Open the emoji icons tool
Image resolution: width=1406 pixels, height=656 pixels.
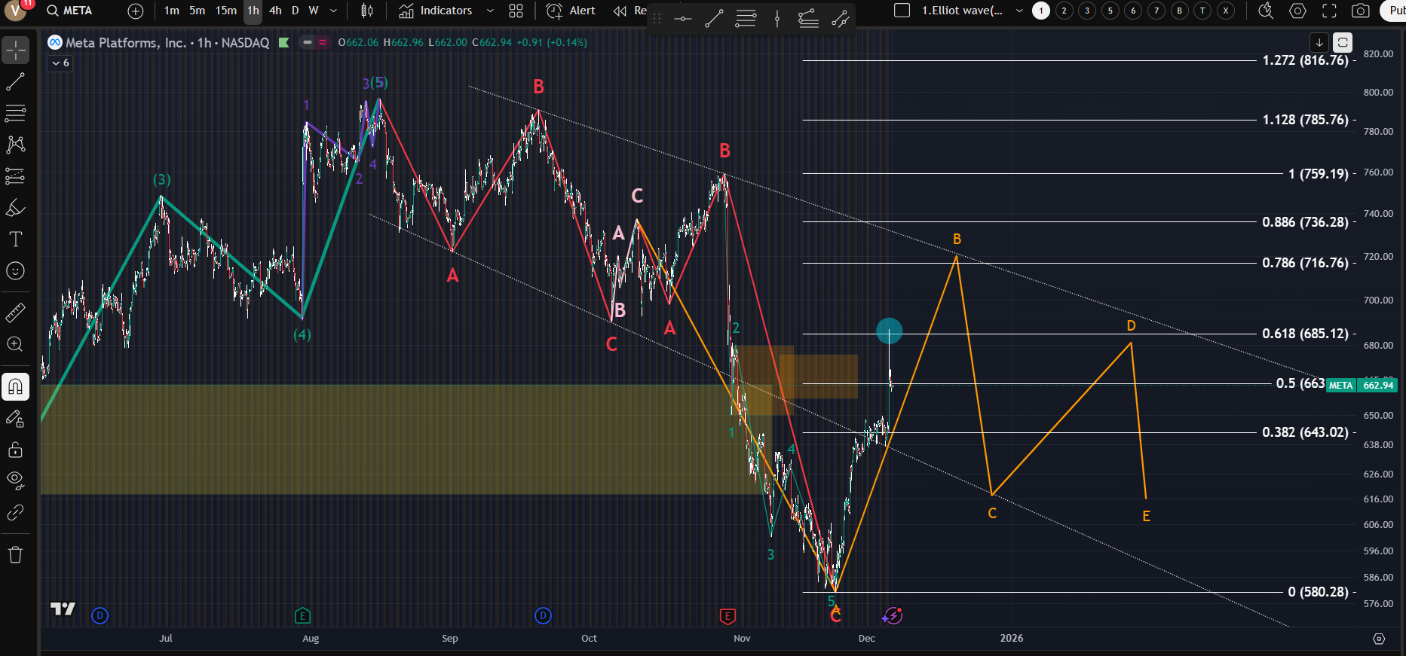click(15, 271)
